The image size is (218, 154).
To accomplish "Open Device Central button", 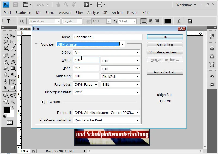I will point(165,72).
